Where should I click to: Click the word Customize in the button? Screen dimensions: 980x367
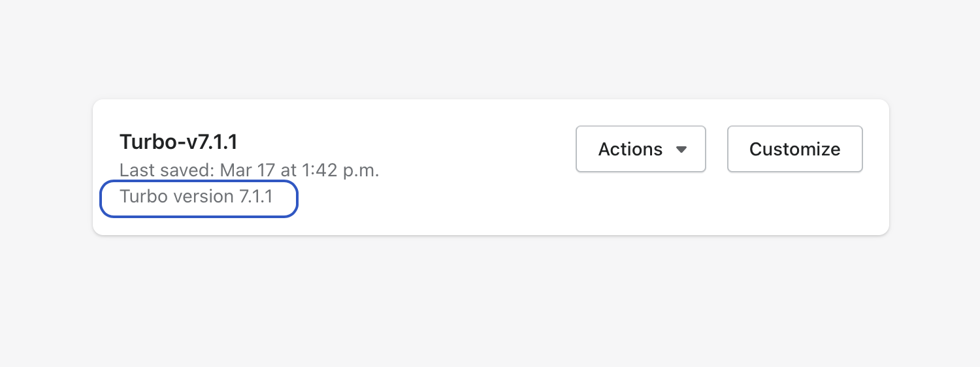tap(794, 149)
